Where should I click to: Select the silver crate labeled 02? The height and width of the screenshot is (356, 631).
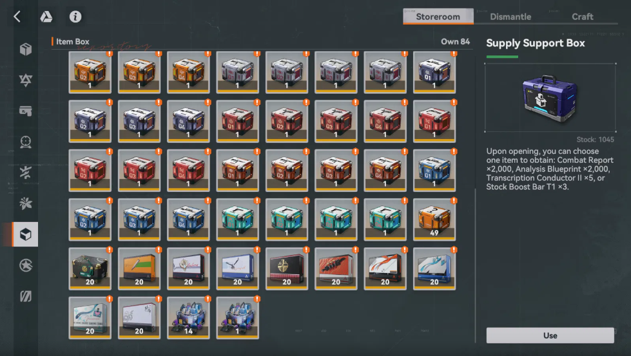pos(287,72)
